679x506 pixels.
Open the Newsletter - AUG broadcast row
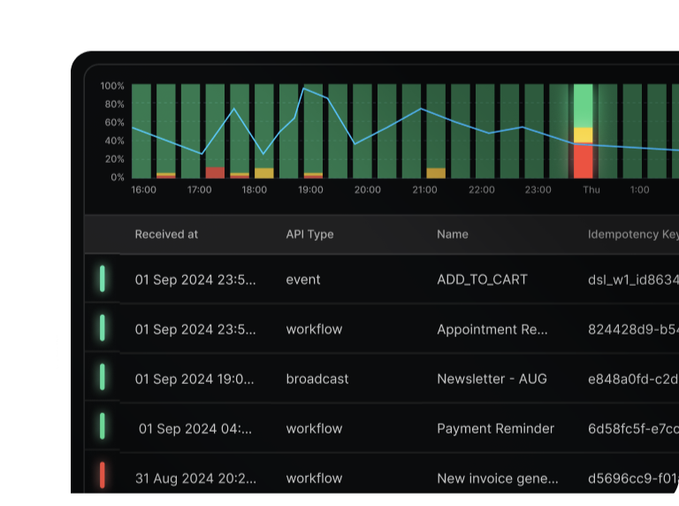coord(382,379)
